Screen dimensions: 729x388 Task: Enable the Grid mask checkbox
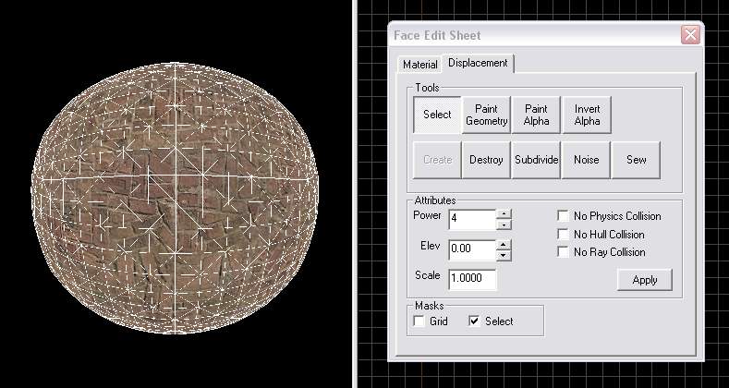pos(419,321)
